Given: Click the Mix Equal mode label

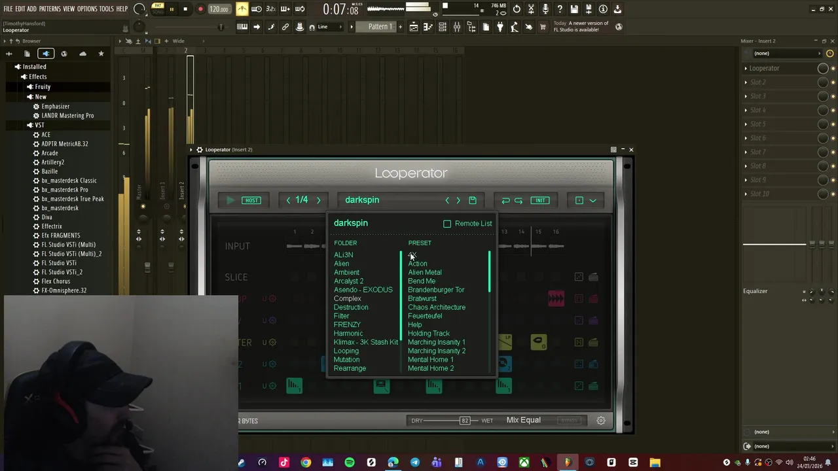Looking at the screenshot, I should 523,420.
